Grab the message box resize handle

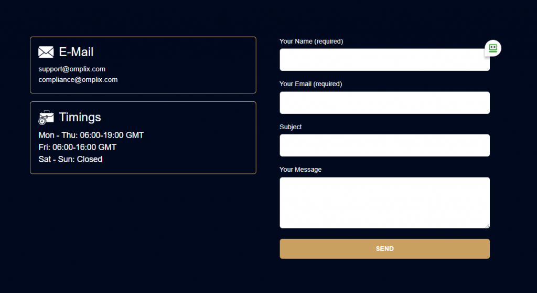coord(487,226)
